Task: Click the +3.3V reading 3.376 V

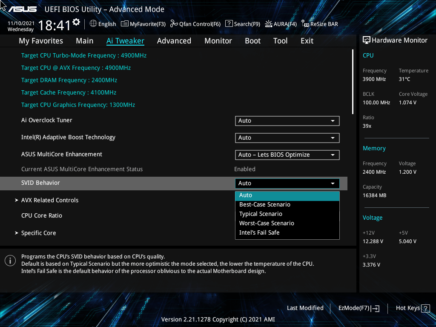Action: click(x=371, y=265)
